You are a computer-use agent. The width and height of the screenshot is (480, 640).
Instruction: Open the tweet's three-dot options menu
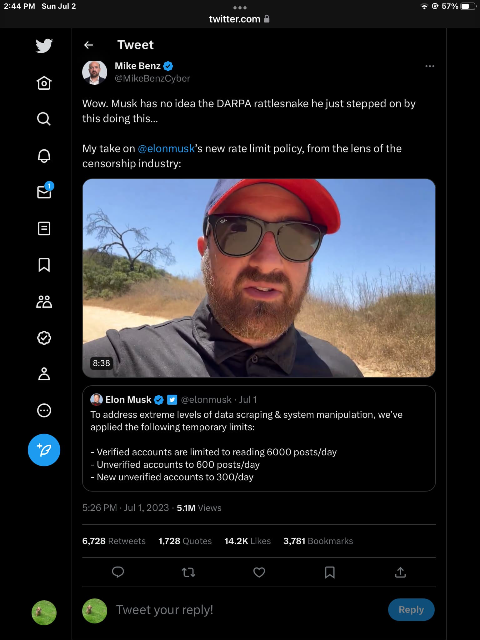point(430,66)
